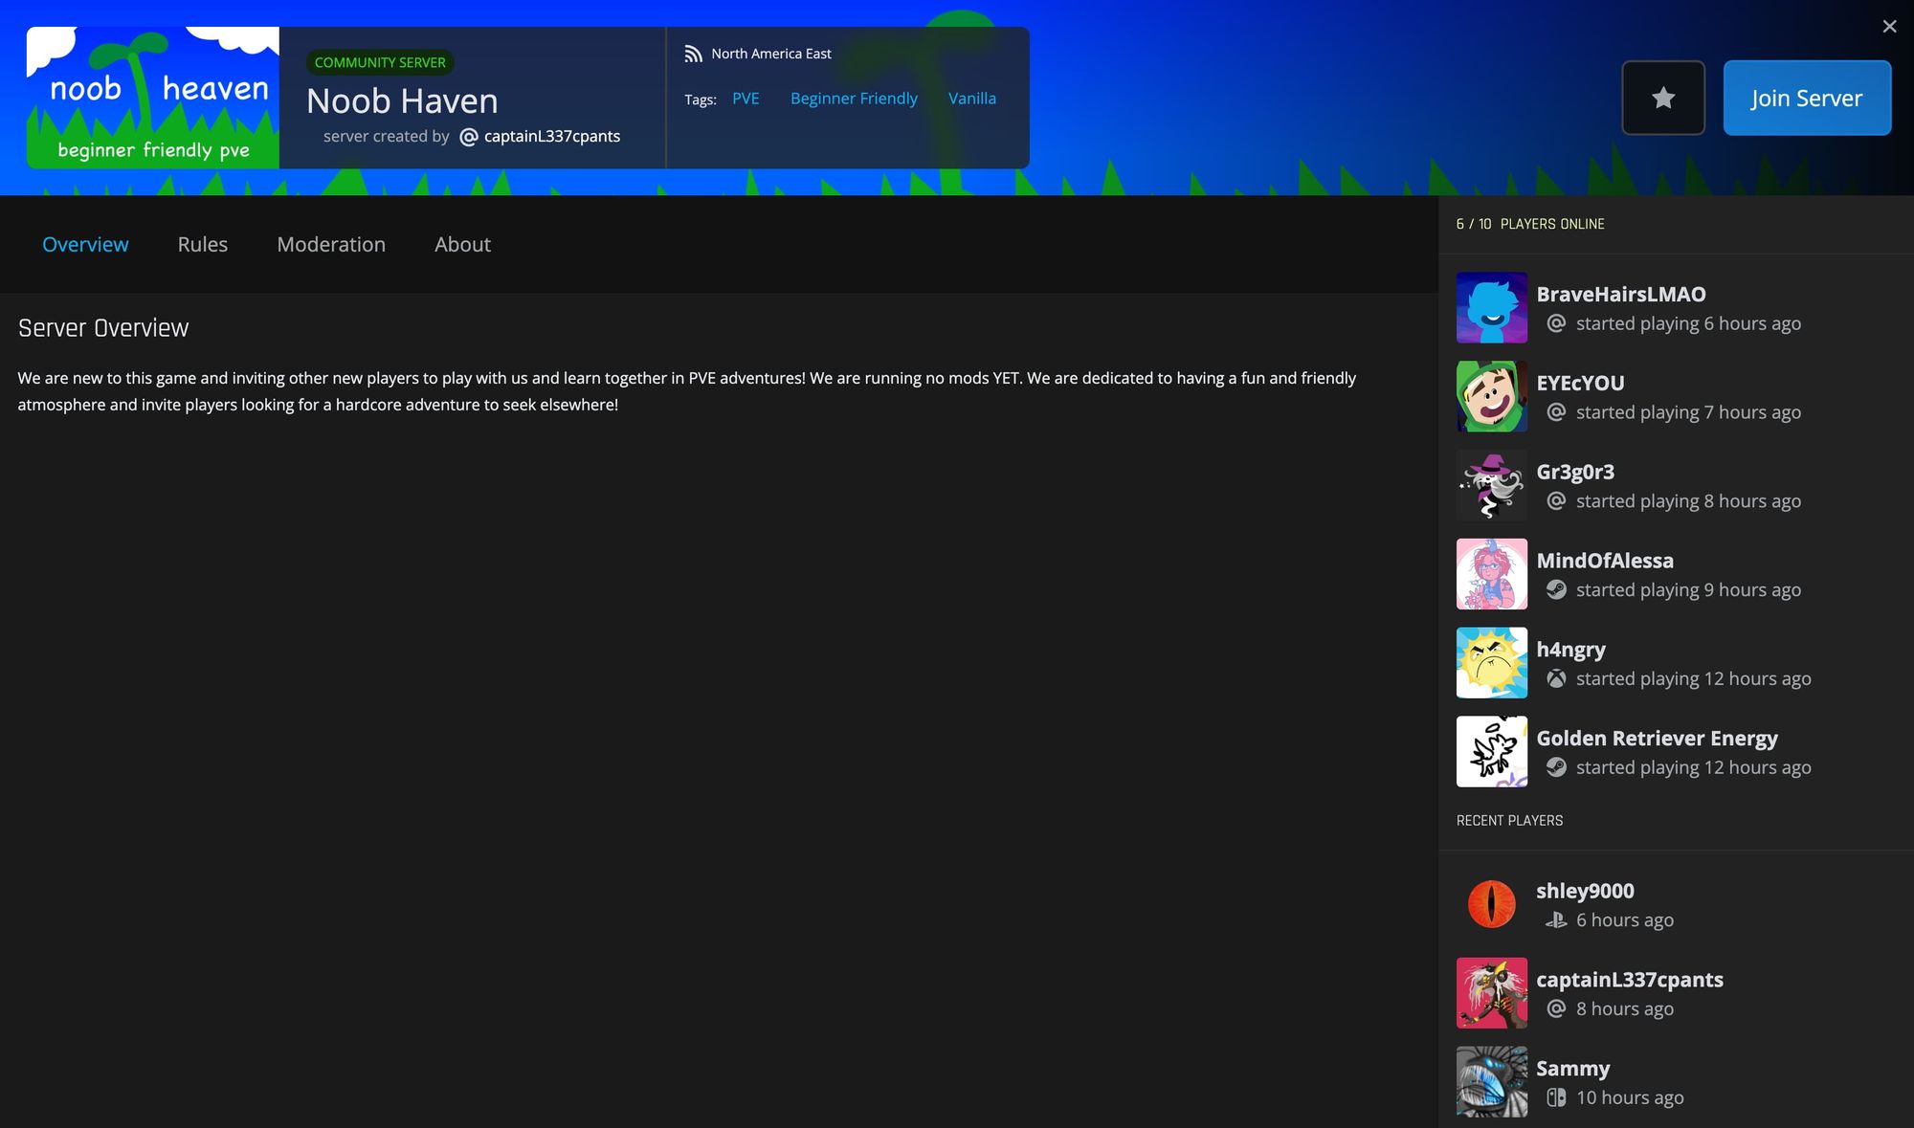Image resolution: width=1914 pixels, height=1128 pixels.
Task: Click the Noob Heaven server logo
Action: pyautogui.click(x=153, y=98)
